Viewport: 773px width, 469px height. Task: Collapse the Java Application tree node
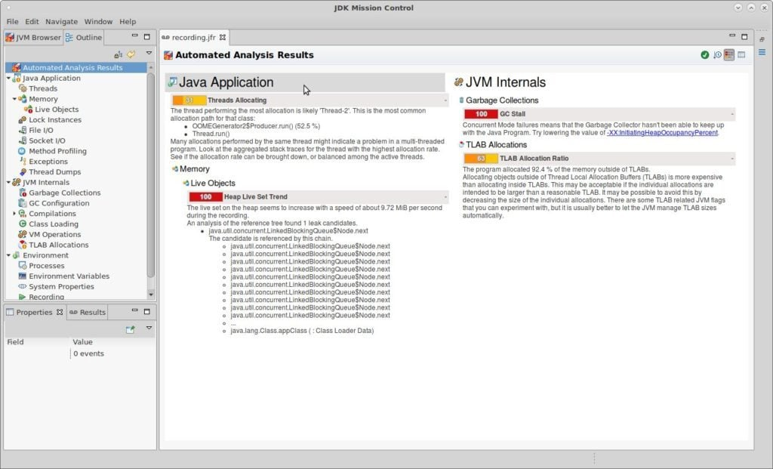pos(8,78)
